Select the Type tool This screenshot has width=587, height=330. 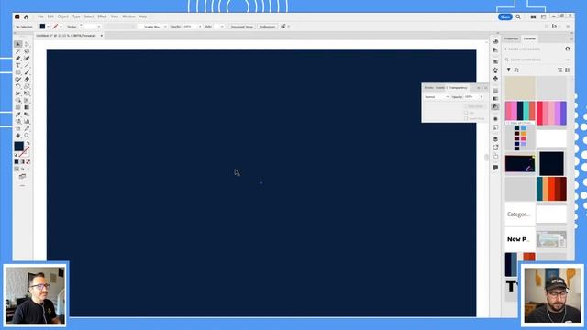(18, 65)
